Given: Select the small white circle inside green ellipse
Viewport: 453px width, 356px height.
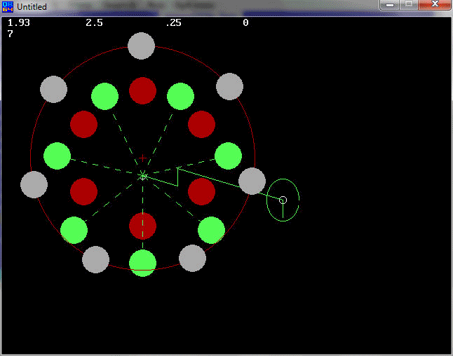Looking at the screenshot, I should [283, 200].
